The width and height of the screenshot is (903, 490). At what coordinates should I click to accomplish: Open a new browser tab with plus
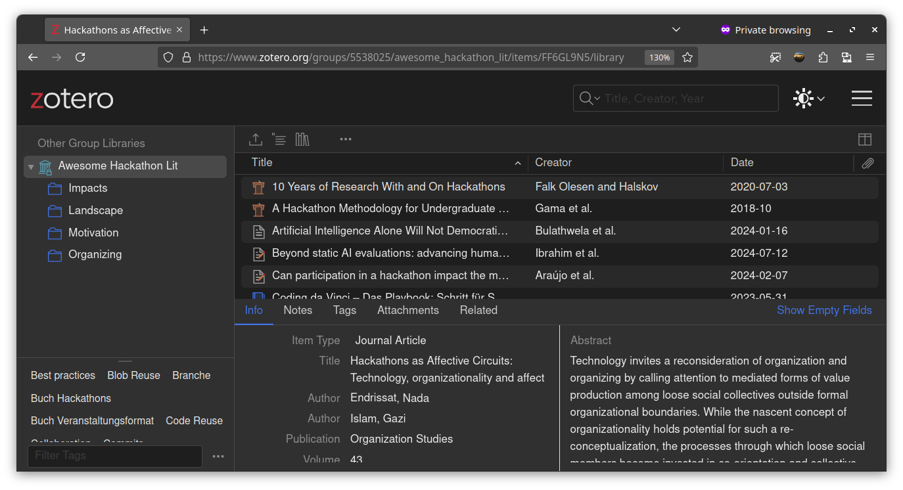pos(204,30)
